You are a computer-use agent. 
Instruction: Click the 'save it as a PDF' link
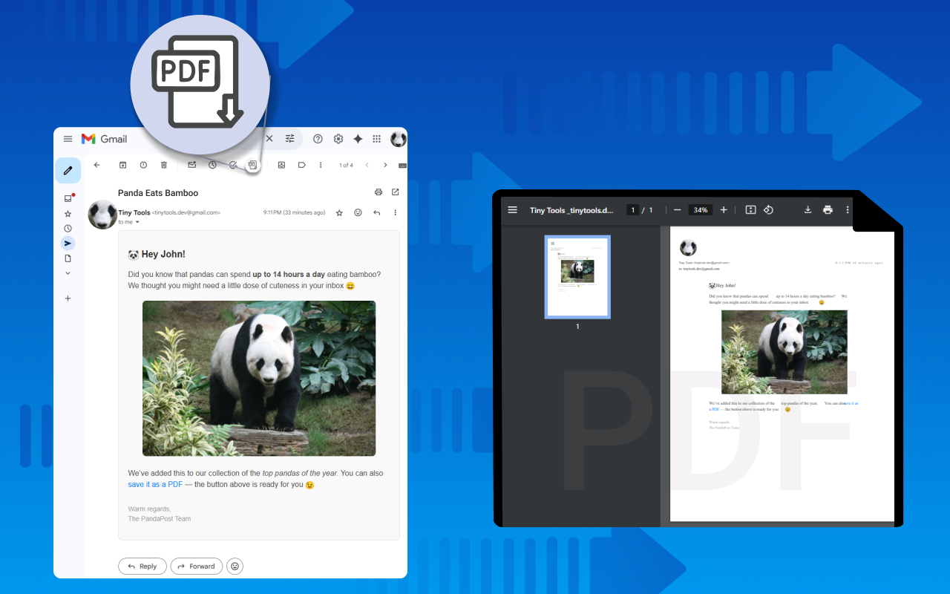[x=155, y=485]
